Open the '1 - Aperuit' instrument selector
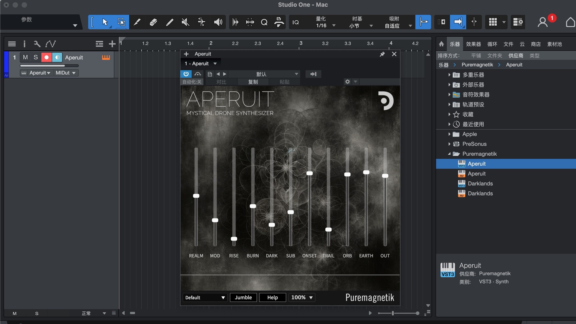The height and width of the screenshot is (324, 576). [x=201, y=64]
